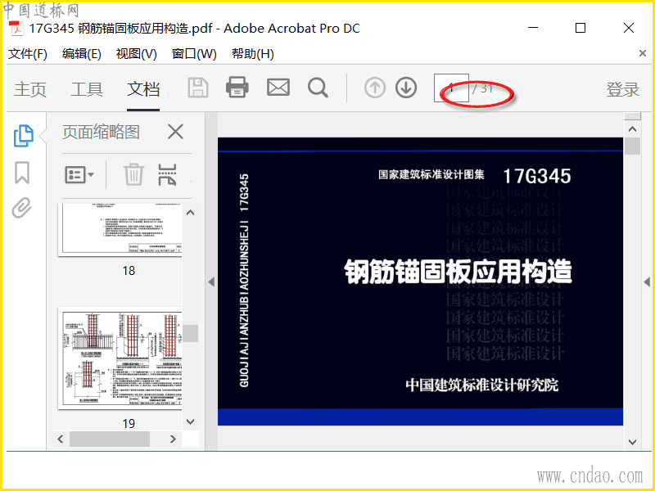This screenshot has height=491, width=655.
Task: Toggle page thumbnails sidebar icon
Action: click(x=24, y=136)
